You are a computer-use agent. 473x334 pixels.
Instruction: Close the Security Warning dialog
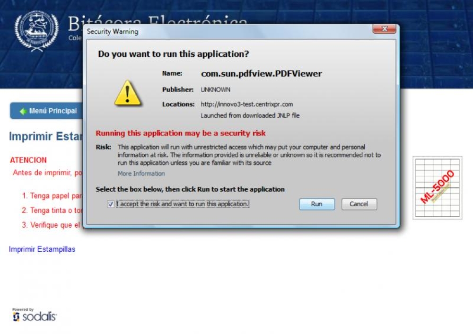point(384,29)
